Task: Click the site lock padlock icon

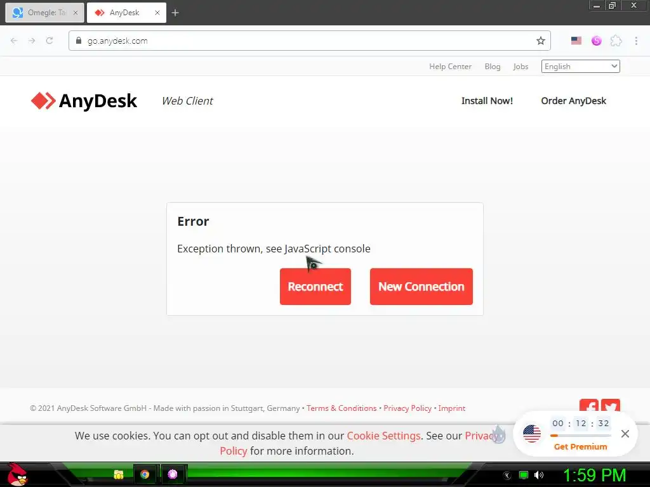Action: (79, 40)
